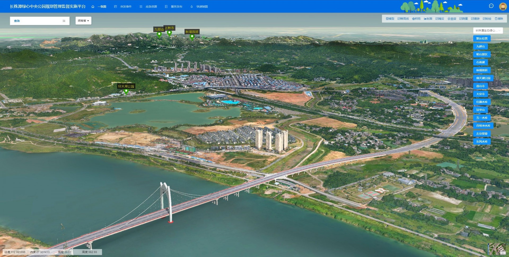Expand the 湖南省 province dropdown
This screenshot has width=509, height=257.
[83, 21]
